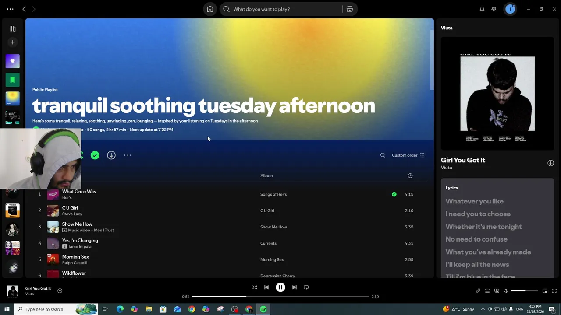Open artist link Tame Impala

point(80,247)
